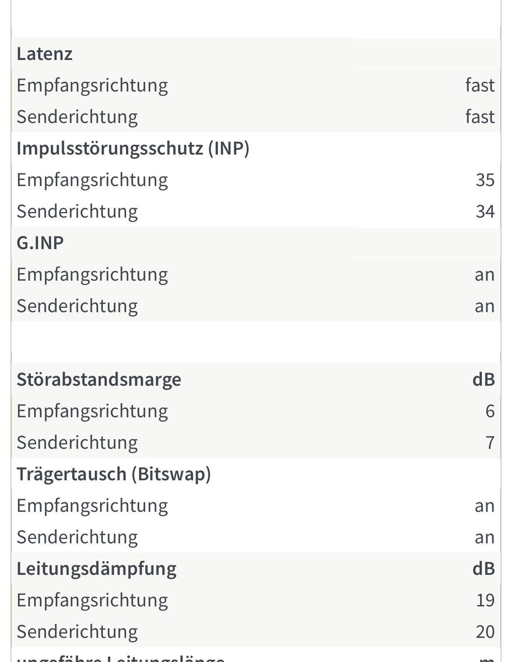512x662 pixels.
Task: Select the Latenz Senderichtung row label
Action: point(77,117)
